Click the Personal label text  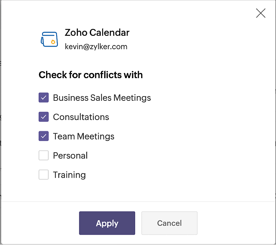point(70,156)
